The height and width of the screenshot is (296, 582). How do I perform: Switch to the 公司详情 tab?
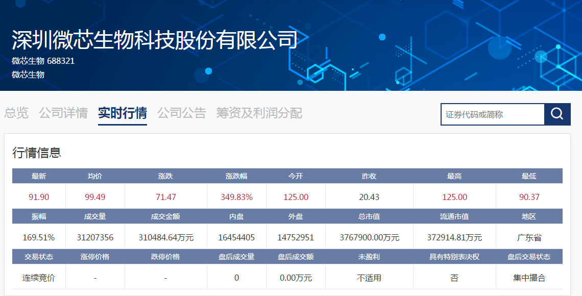tap(63, 113)
